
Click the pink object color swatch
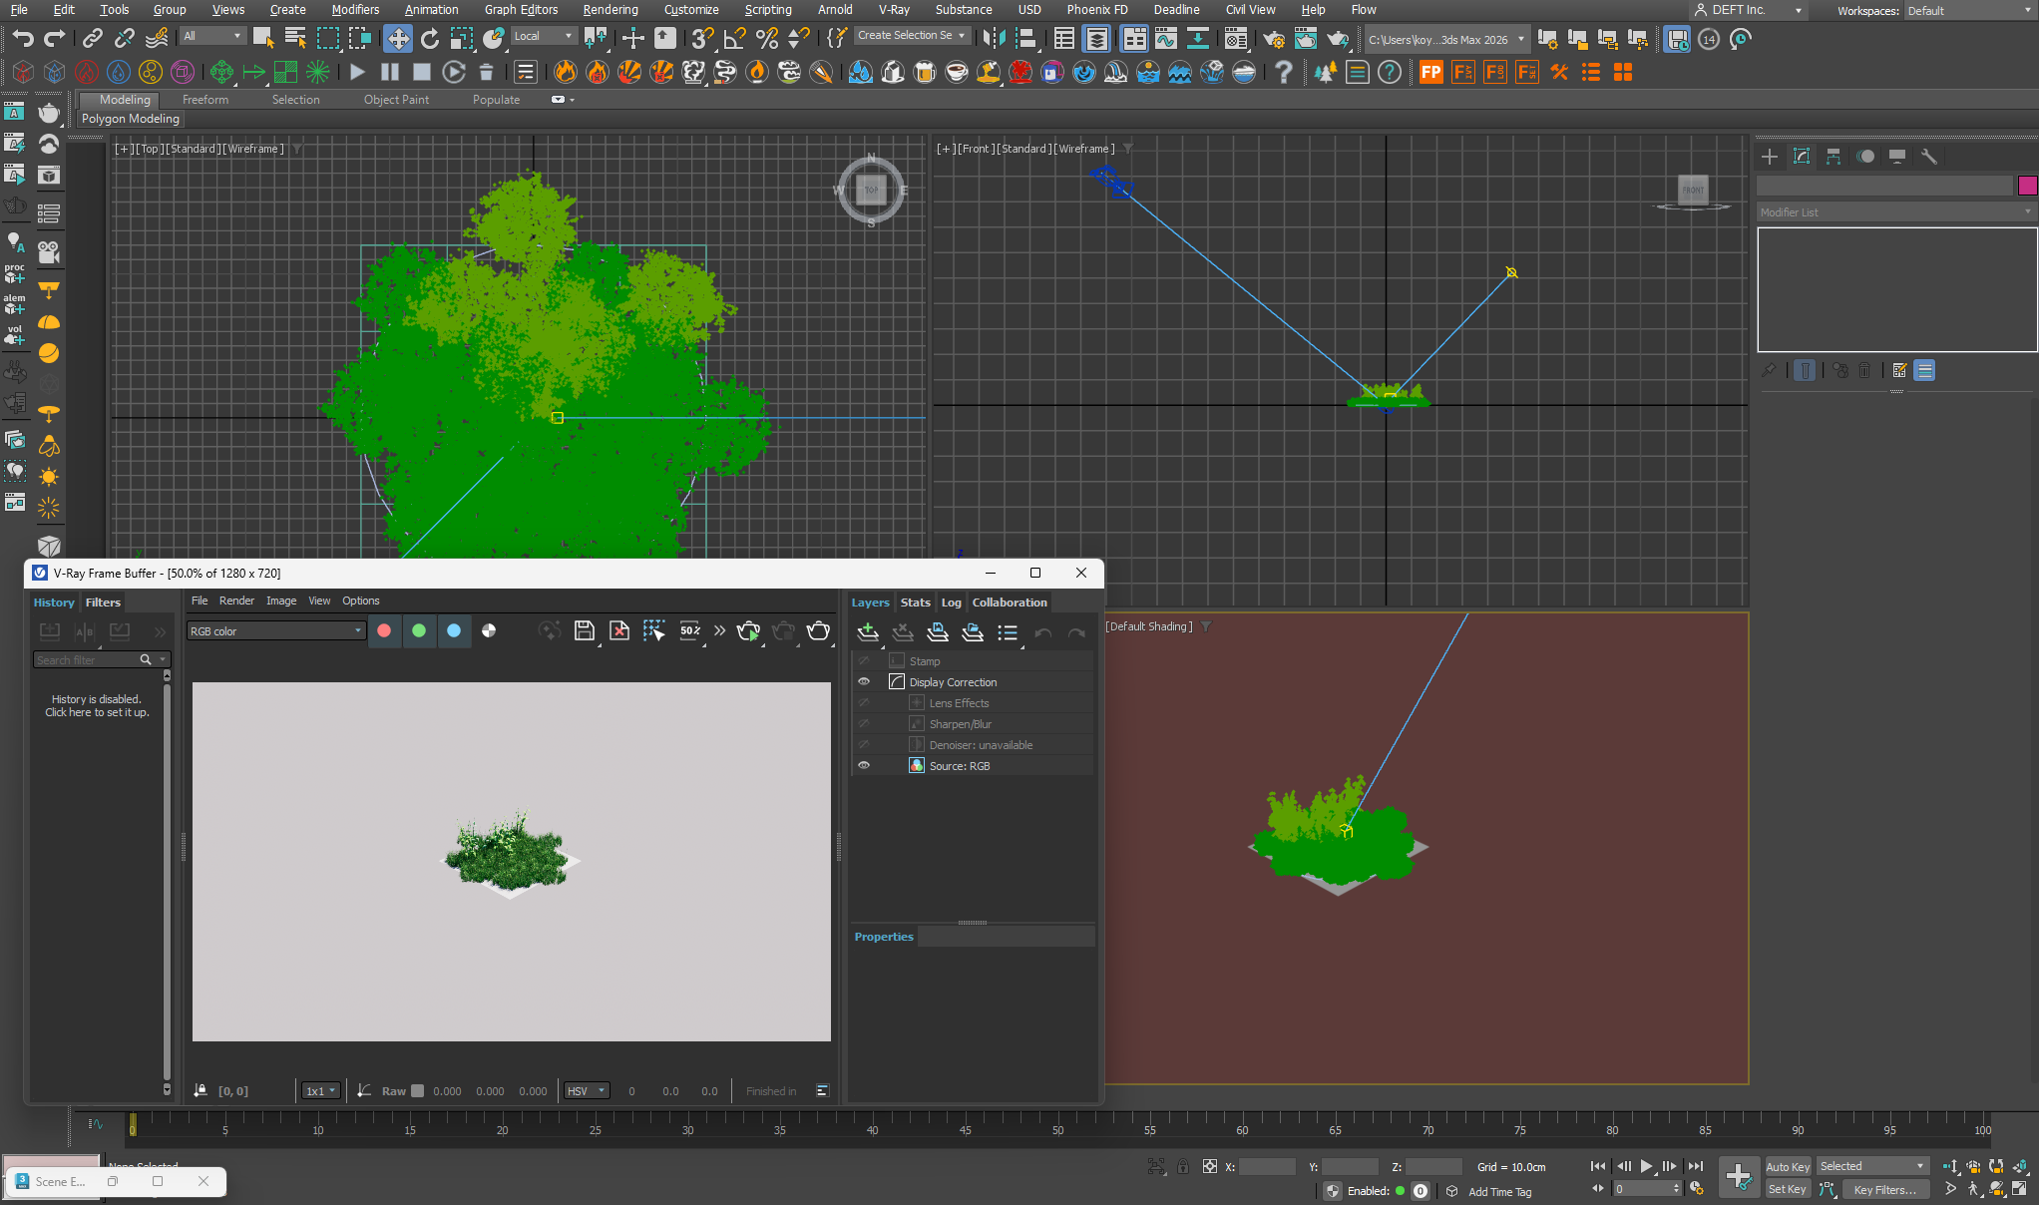coord(2026,186)
